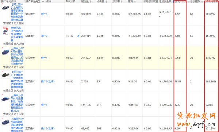The height and width of the screenshot is (132, 219).
Task: Open 推广3(全店) link in the 7,728 impressions row
Action: point(48,81)
